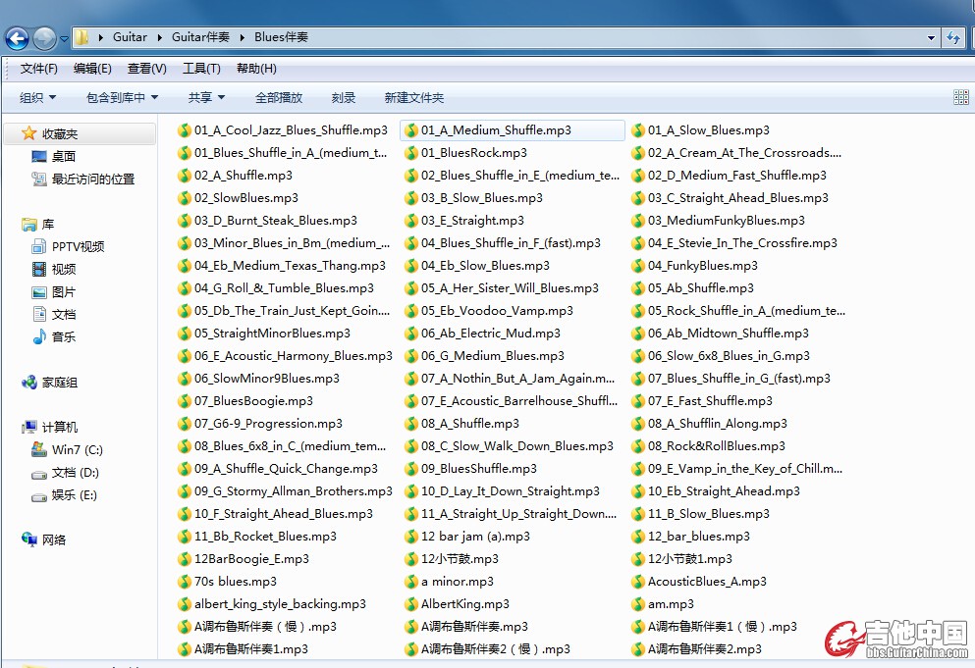Viewport: 975px width, 668px height.
Task: Click the Forward navigation arrow button
Action: pyautogui.click(x=44, y=38)
